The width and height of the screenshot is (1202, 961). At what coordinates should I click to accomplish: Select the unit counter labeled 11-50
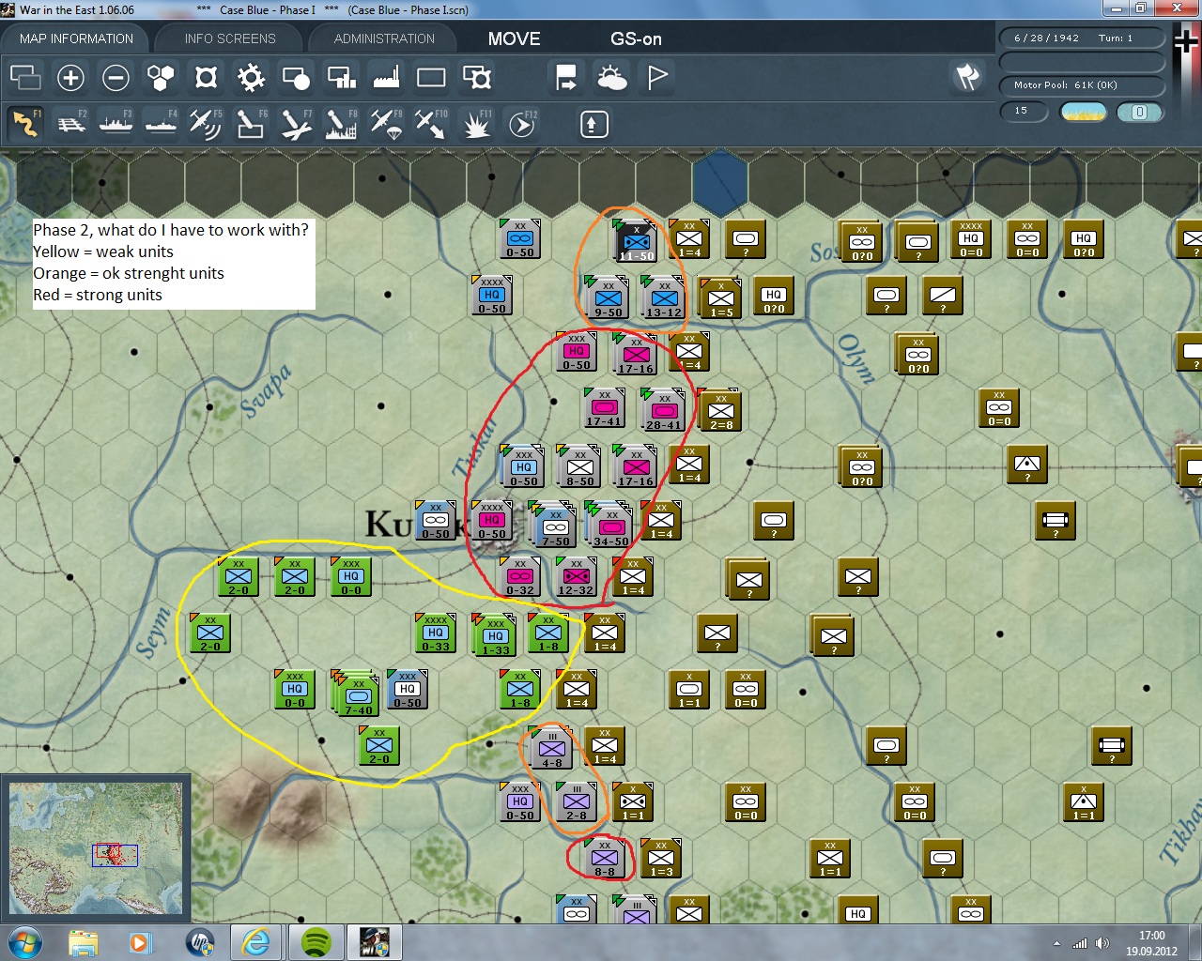tap(636, 241)
